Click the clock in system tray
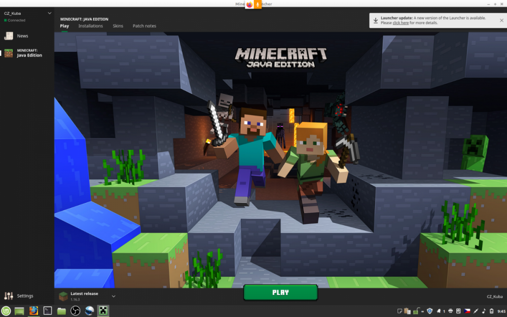The height and width of the screenshot is (317, 507). click(x=501, y=311)
